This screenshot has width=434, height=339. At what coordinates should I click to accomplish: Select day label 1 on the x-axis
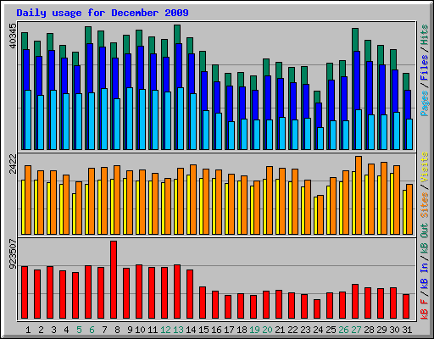coord(28,330)
